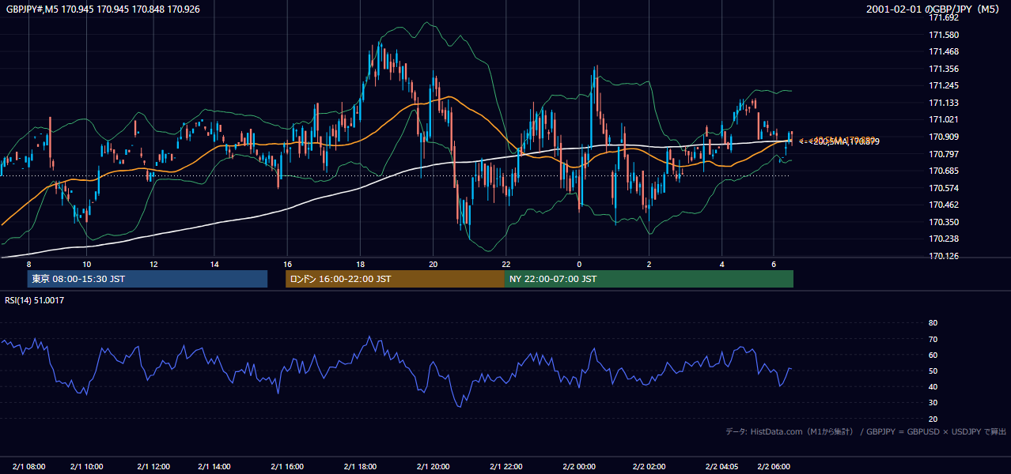
Task: Click bottom time label 2/1 14:00
Action: pos(214,466)
